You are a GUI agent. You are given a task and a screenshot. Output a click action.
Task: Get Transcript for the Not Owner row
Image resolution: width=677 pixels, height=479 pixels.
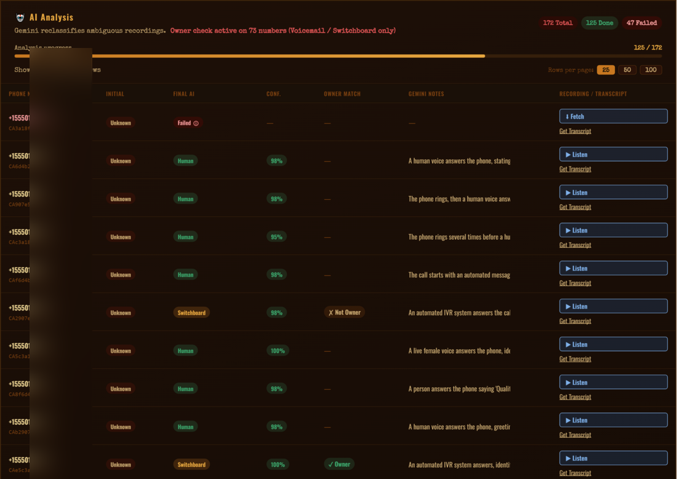point(575,321)
